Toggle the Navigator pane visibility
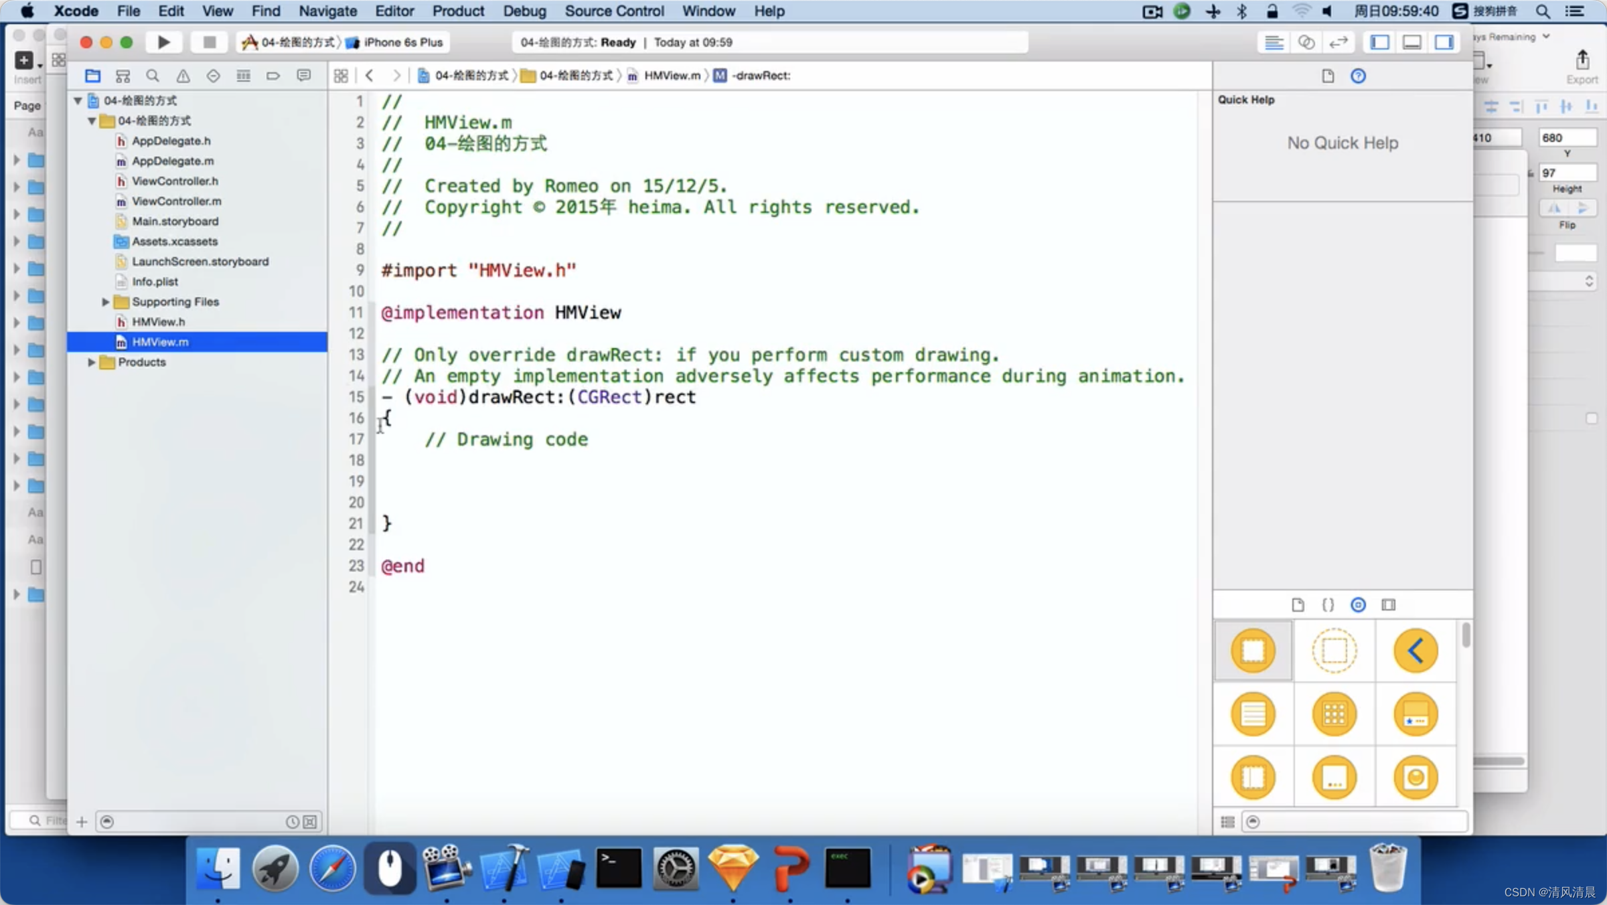This screenshot has width=1607, height=905. tap(1379, 42)
